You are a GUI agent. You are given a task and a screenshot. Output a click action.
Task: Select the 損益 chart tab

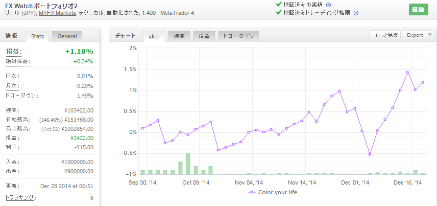(204, 36)
